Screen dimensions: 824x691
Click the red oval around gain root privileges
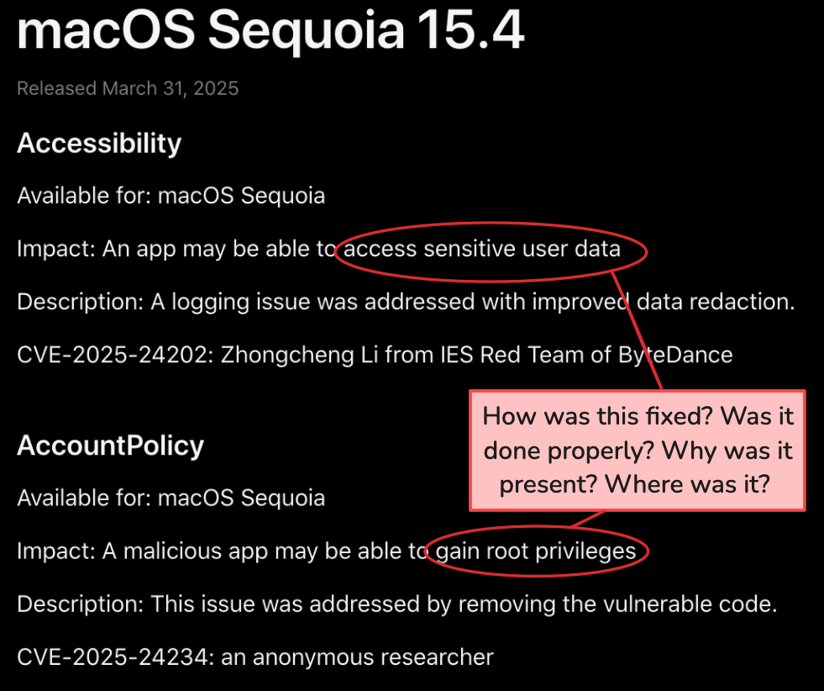[x=537, y=551]
